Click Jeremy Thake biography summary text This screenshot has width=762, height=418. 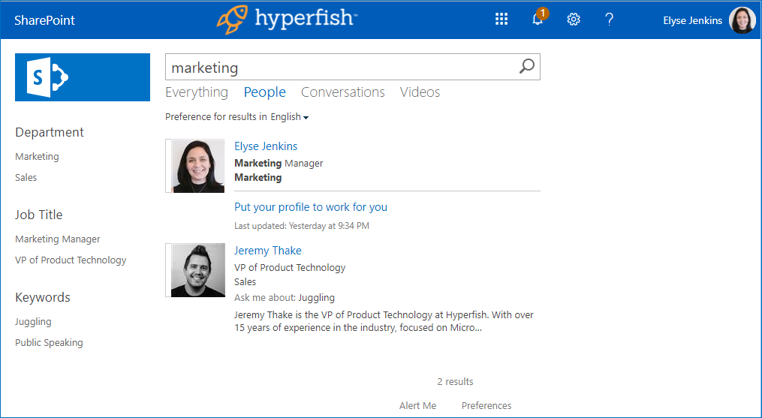(384, 321)
